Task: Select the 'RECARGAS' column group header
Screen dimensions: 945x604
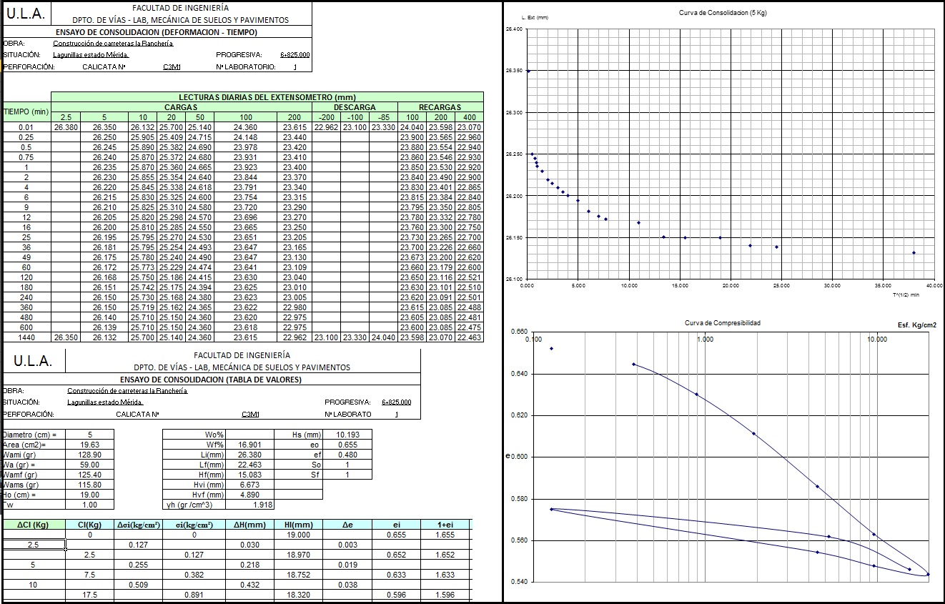Action: [x=440, y=107]
